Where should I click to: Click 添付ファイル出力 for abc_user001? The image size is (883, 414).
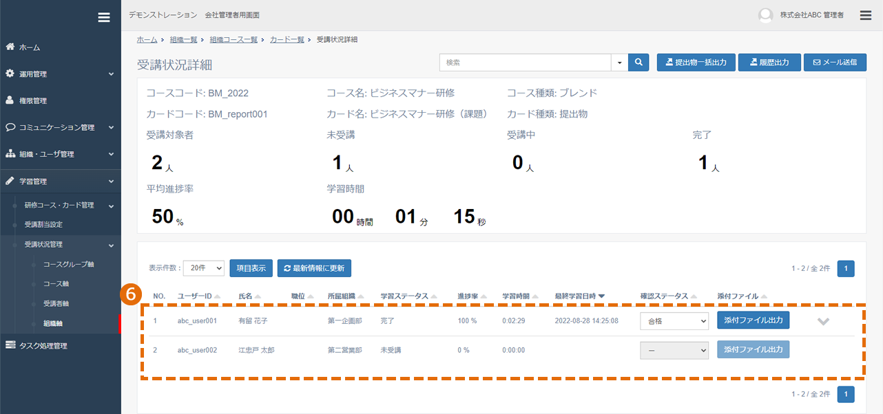(753, 320)
